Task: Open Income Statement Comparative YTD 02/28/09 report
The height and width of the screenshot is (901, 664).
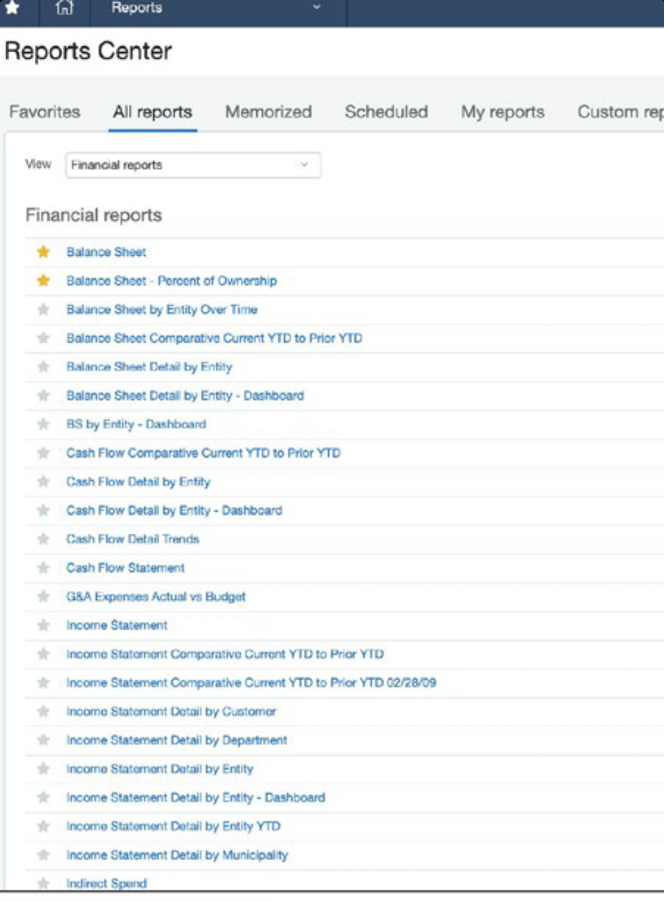Action: tap(251, 683)
